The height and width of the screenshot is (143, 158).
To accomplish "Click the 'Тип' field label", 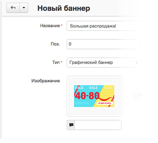I will pos(56,62).
